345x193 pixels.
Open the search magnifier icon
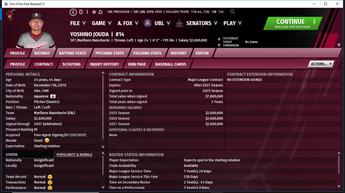click(232, 12)
